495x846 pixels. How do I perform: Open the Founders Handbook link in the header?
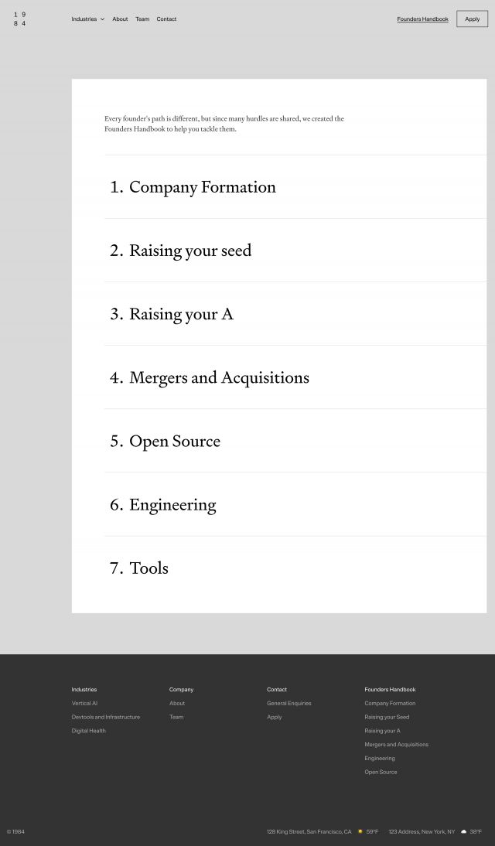422,19
